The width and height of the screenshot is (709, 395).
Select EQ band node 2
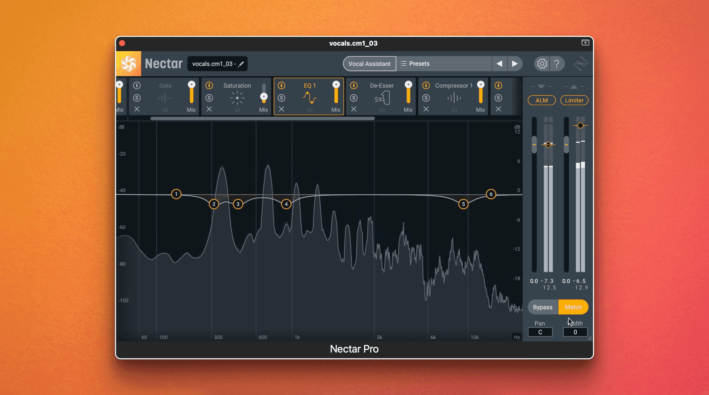click(214, 204)
